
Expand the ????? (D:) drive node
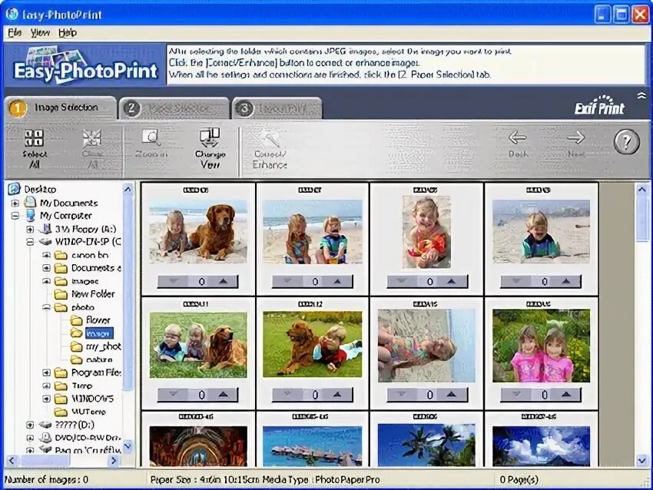[x=30, y=425]
